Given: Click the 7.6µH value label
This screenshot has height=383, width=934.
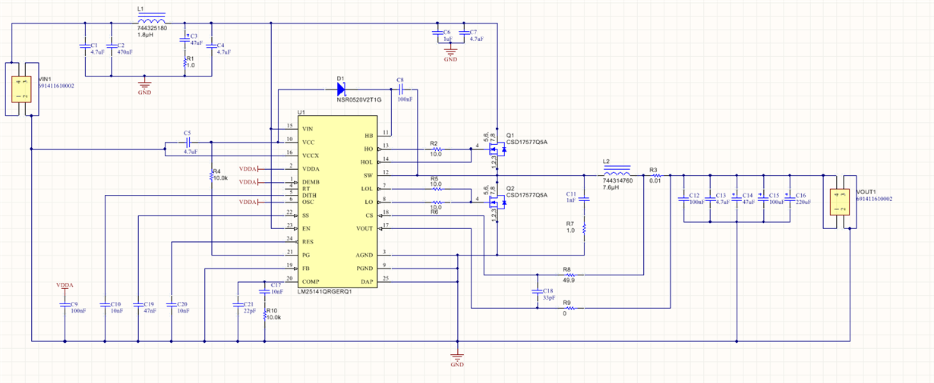Looking at the screenshot, I should click(x=611, y=188).
